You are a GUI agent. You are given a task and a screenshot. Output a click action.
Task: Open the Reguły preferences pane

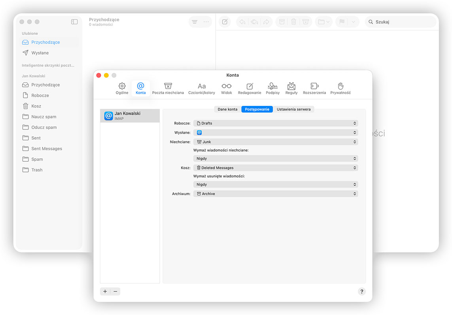point(291,88)
